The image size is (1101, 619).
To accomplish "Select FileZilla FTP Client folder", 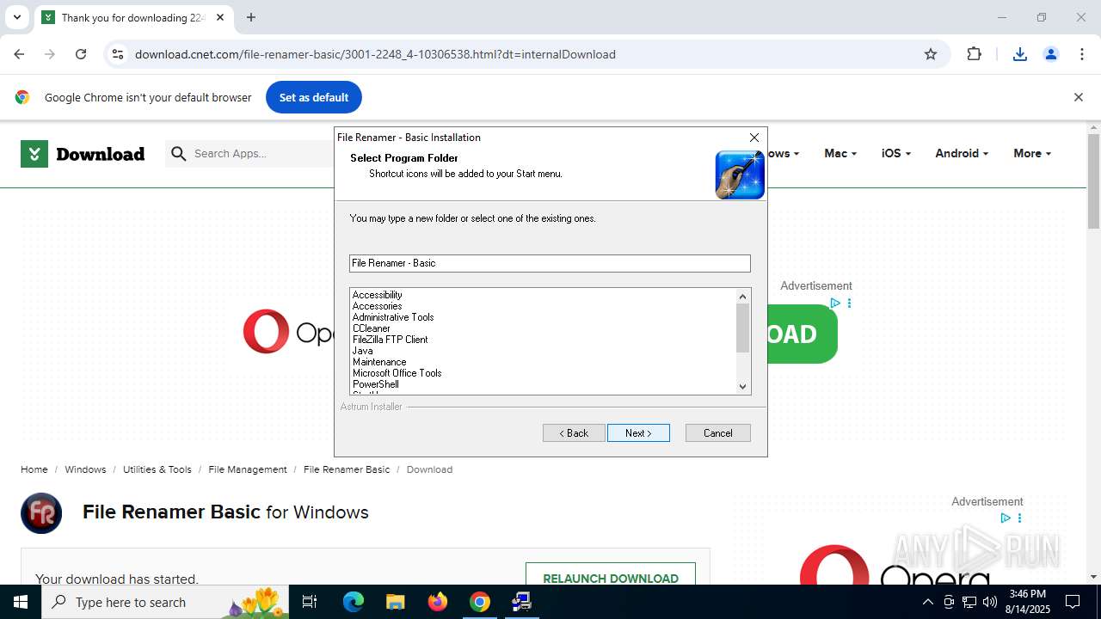I will [x=390, y=340].
